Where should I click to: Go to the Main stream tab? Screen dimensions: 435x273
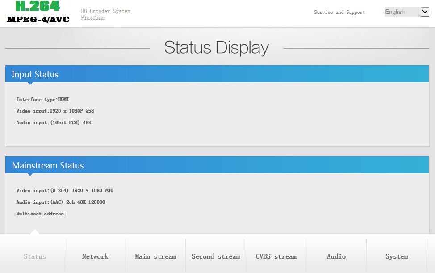pos(155,256)
